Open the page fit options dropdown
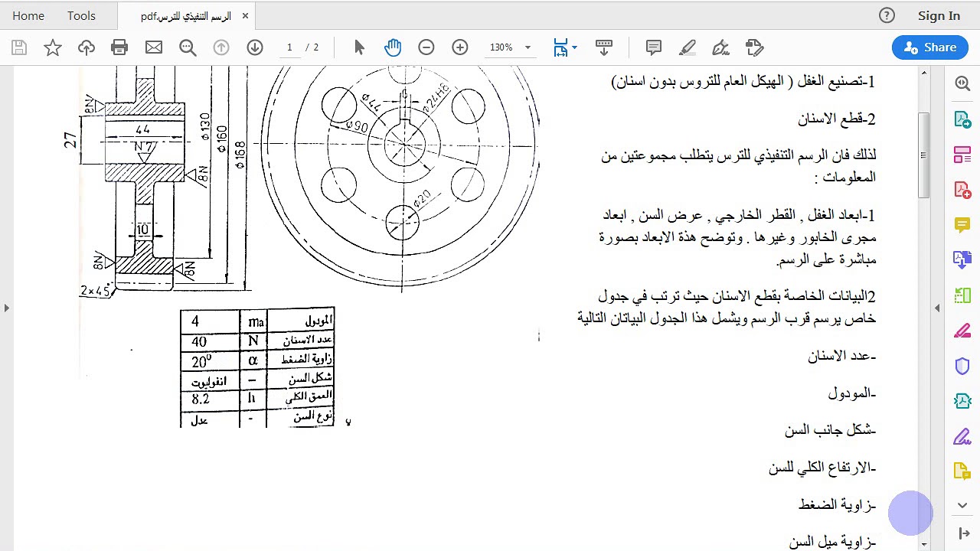 coord(566,47)
